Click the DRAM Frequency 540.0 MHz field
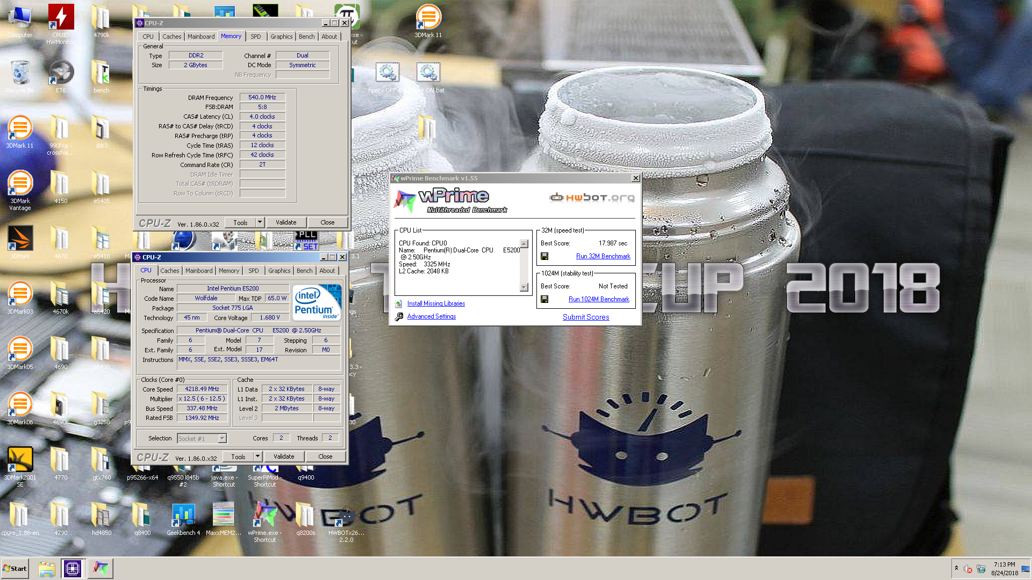 (262, 97)
